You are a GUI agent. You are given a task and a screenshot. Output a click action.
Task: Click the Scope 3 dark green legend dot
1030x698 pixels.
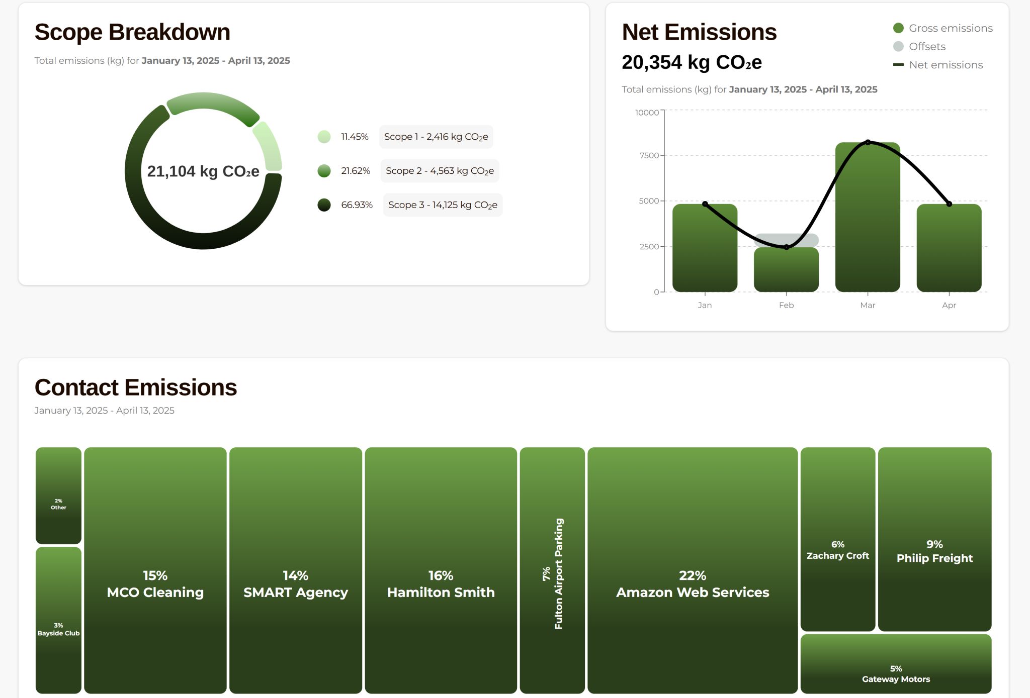[324, 205]
